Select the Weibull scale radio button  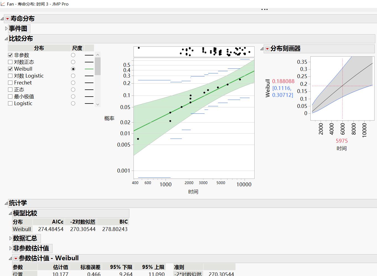(x=73, y=69)
